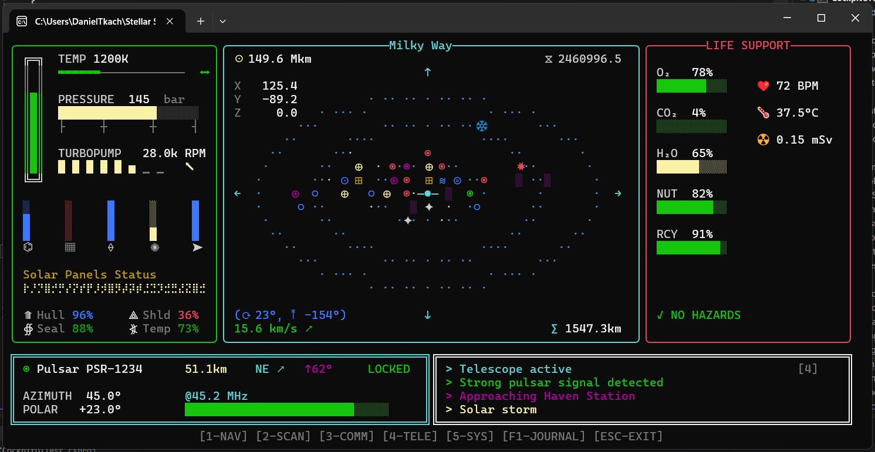This screenshot has height=452, width=875.
Task: Open the F1-JOURNAL menu option
Action: 545,436
